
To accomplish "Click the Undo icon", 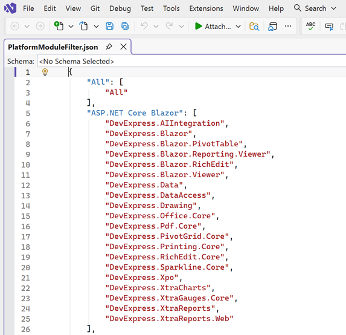I will click(x=144, y=26).
